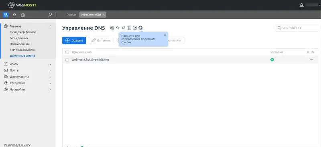321x147 pixels.
Task: Click the Создать button
Action: click(74, 40)
